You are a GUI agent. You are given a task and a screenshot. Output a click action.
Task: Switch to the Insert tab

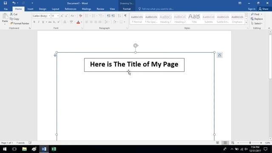(30, 9)
